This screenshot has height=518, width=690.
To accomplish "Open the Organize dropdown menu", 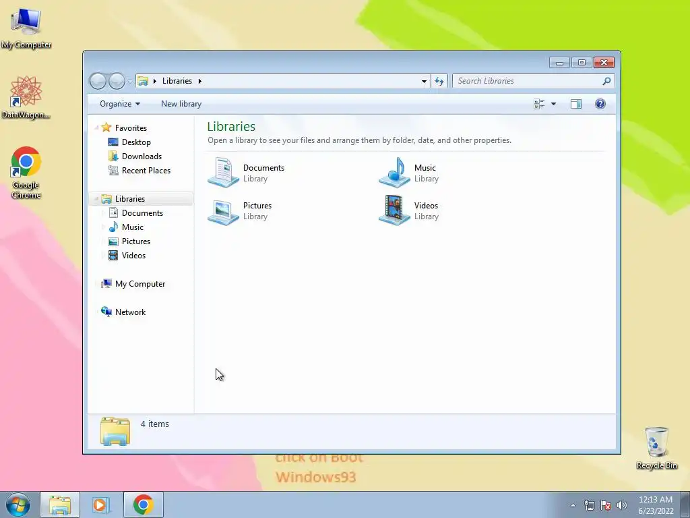I will [x=120, y=104].
